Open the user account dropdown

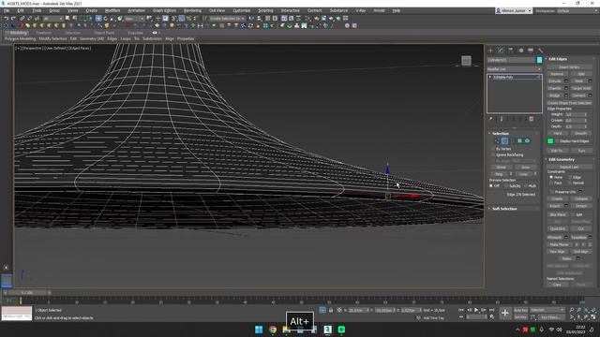[x=514, y=11]
